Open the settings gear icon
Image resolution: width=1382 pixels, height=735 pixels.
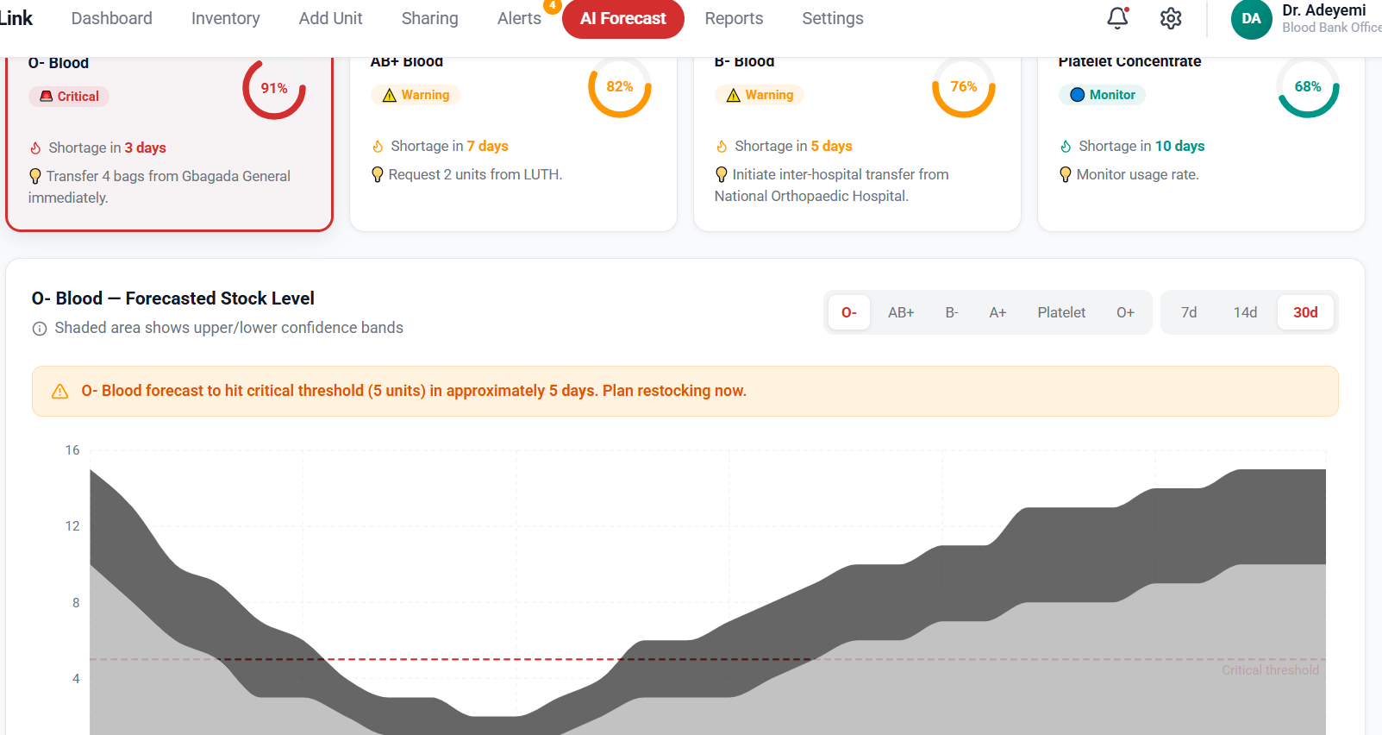pos(1170,18)
